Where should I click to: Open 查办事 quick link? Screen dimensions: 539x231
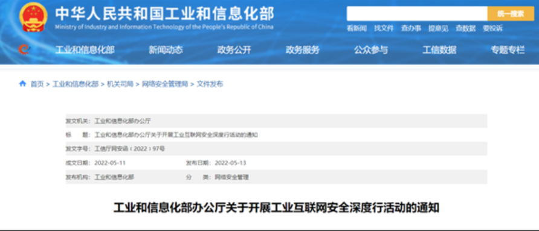(411, 28)
